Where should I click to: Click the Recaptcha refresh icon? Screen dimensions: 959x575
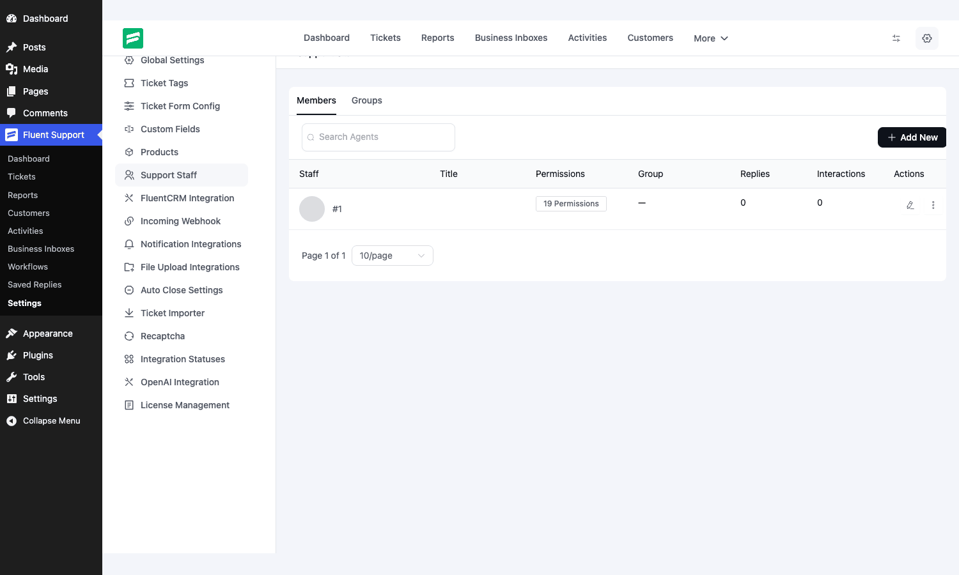tap(129, 336)
